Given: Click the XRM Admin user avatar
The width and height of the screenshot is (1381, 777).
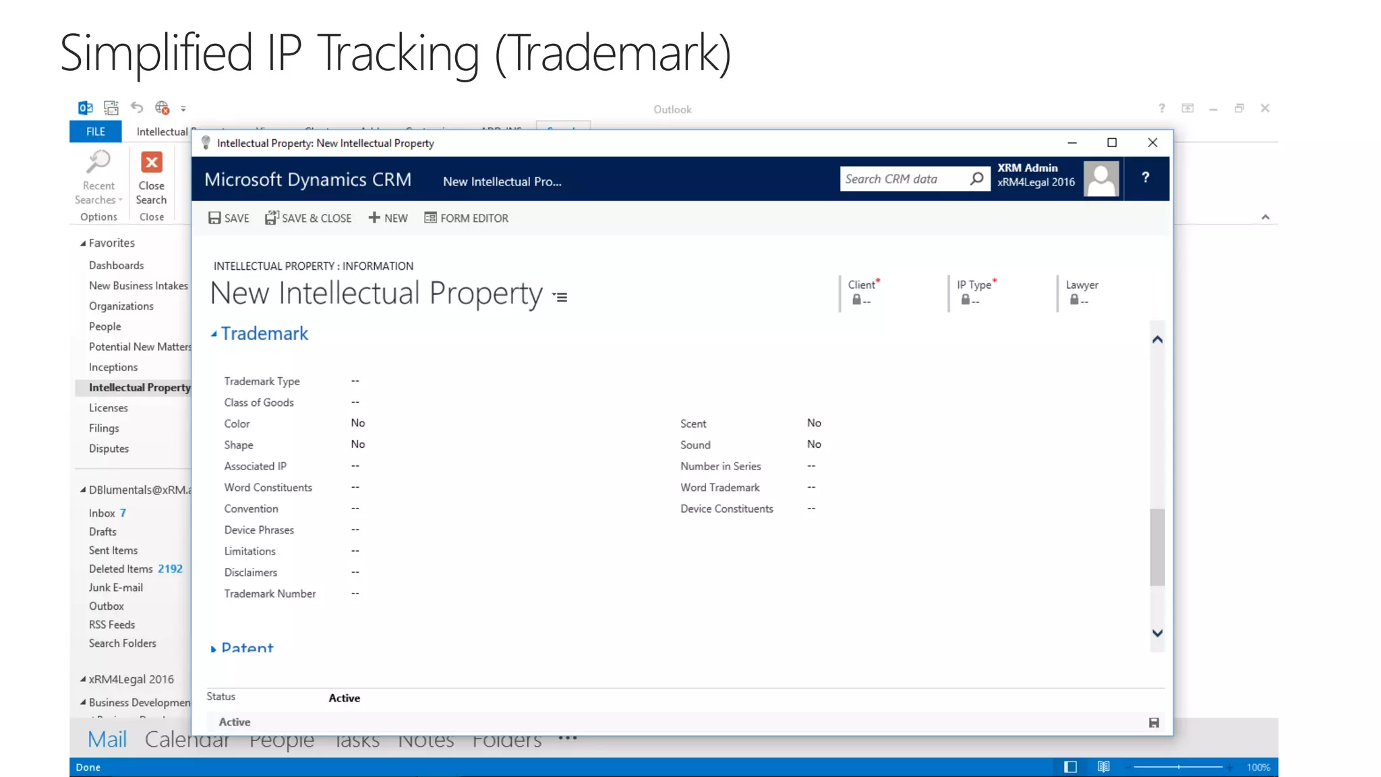Looking at the screenshot, I should 1101,179.
